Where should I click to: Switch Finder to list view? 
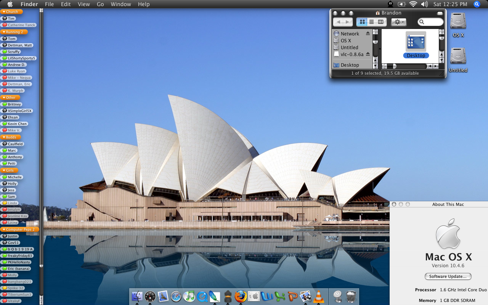point(371,22)
